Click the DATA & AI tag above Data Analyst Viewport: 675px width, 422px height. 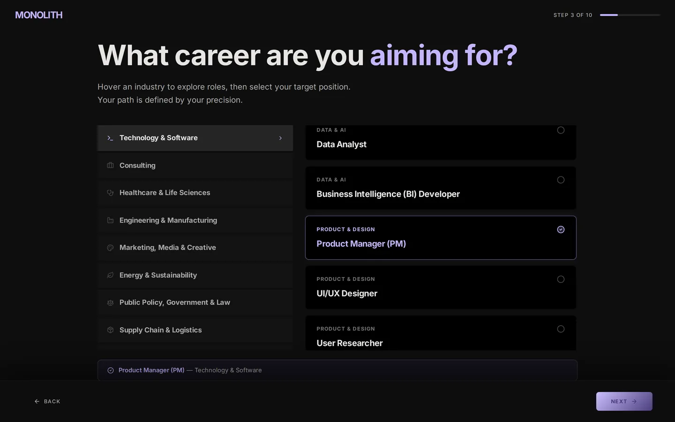coord(331,130)
